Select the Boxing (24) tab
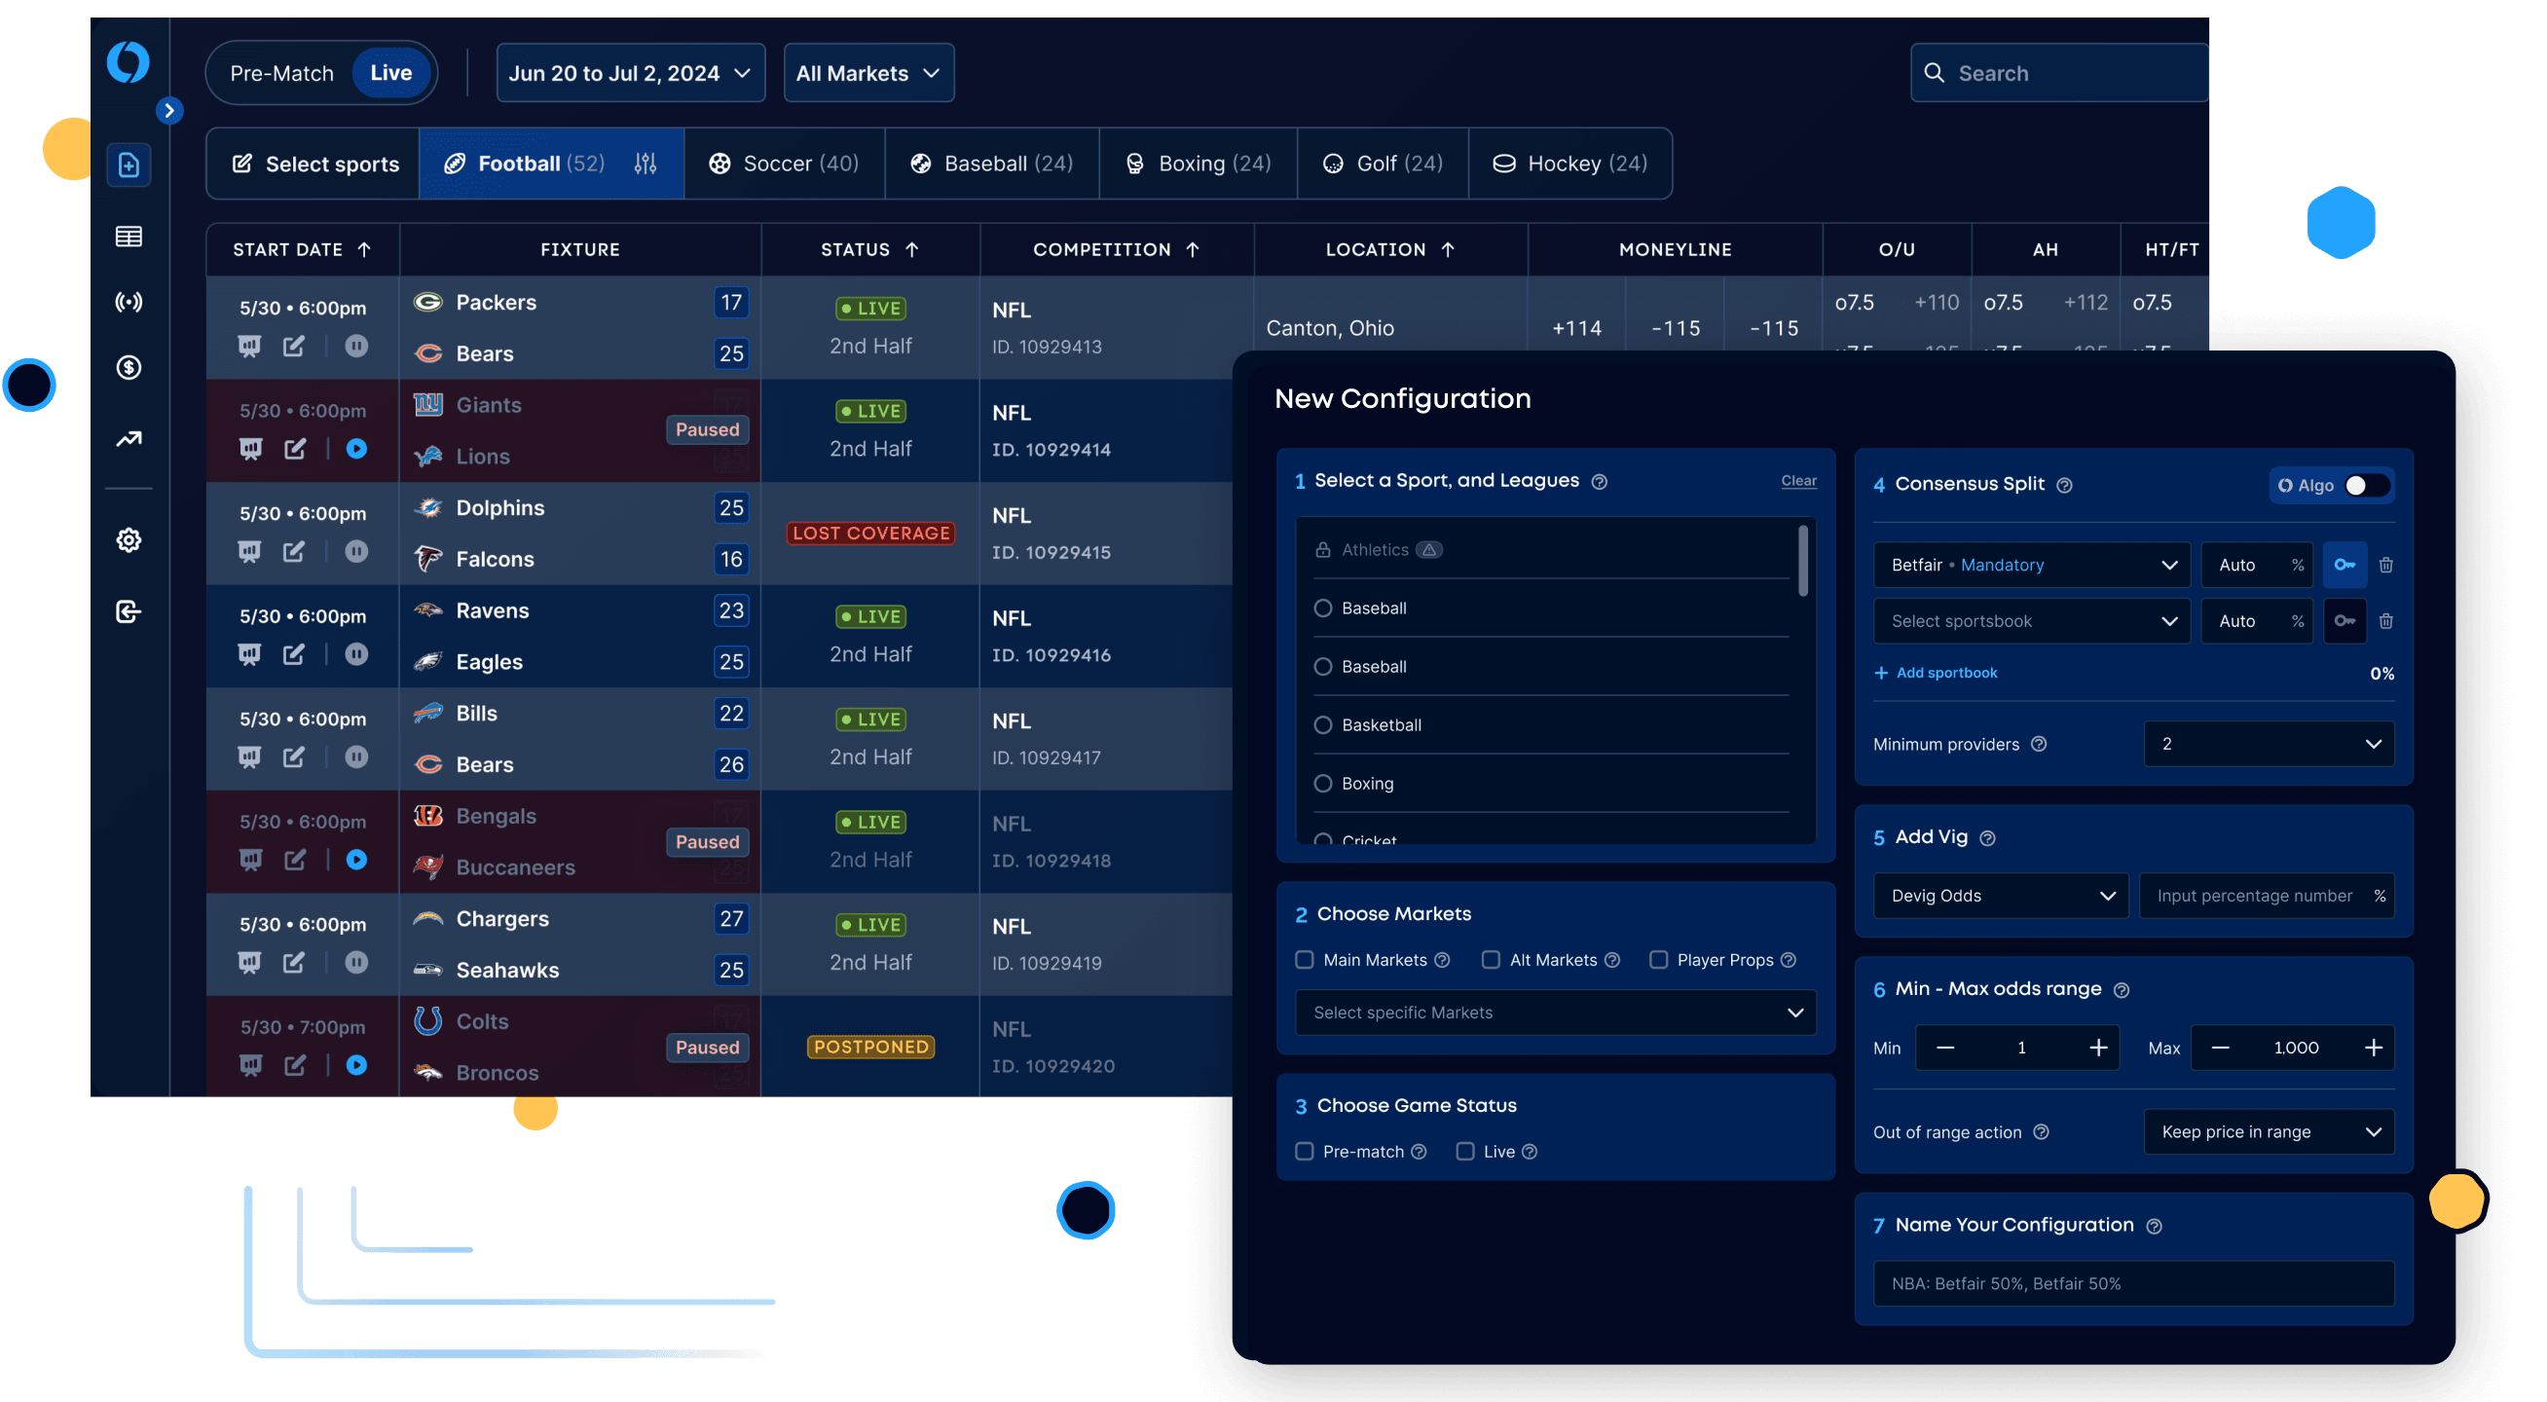This screenshot has width=2547, height=1402. [x=1198, y=164]
